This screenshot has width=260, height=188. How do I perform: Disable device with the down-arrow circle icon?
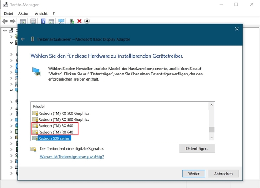tap(87, 21)
